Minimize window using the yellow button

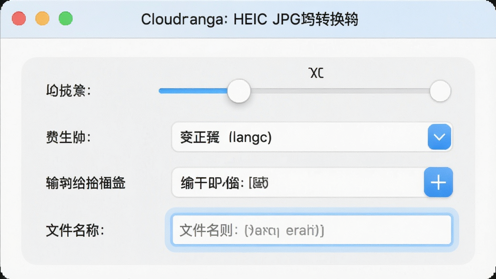click(43, 18)
